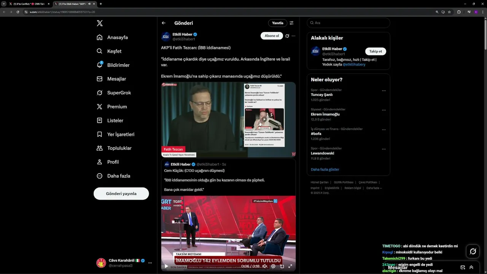The image size is (487, 274).
Task: Open the Fatih Tezcan video thumbnail
Action: (228, 119)
